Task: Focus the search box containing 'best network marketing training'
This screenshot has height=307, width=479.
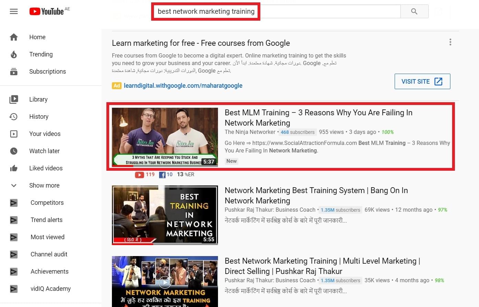Action: 275,11
